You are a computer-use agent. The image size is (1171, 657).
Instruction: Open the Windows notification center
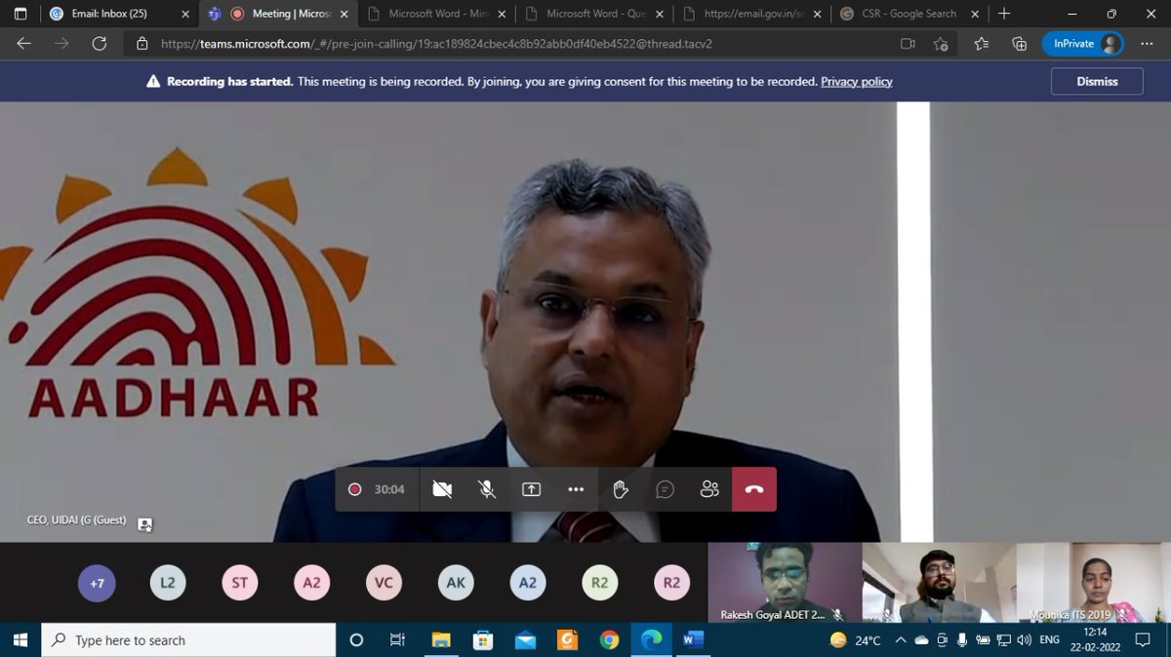pos(1143,640)
